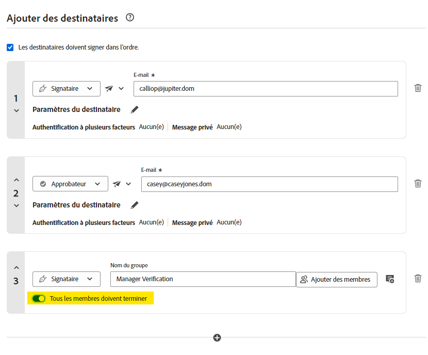Disable Tous les membres doivent terminer toggle
428x355 pixels.
(x=39, y=298)
